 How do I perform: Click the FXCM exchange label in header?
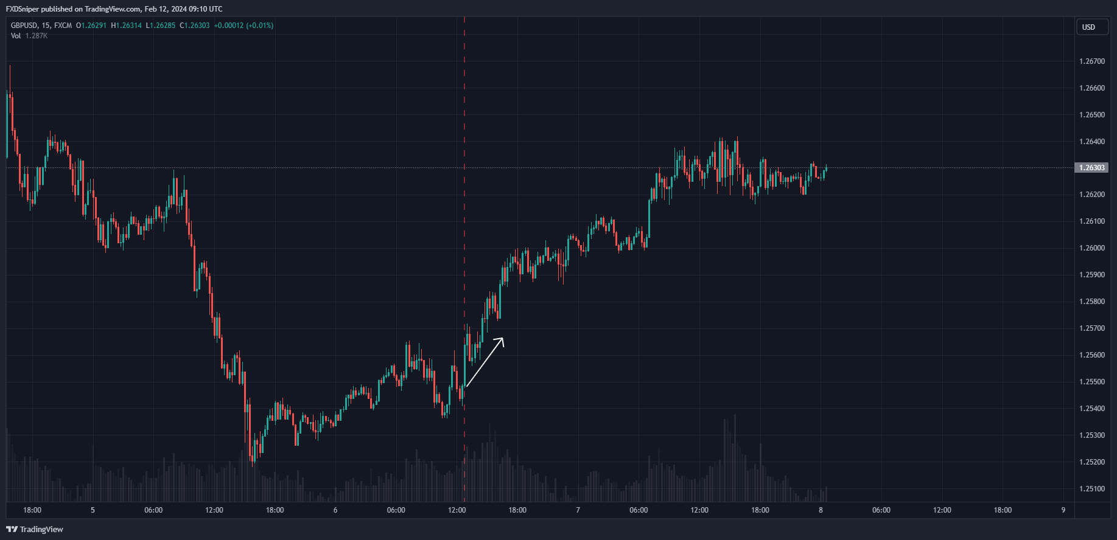pos(63,26)
